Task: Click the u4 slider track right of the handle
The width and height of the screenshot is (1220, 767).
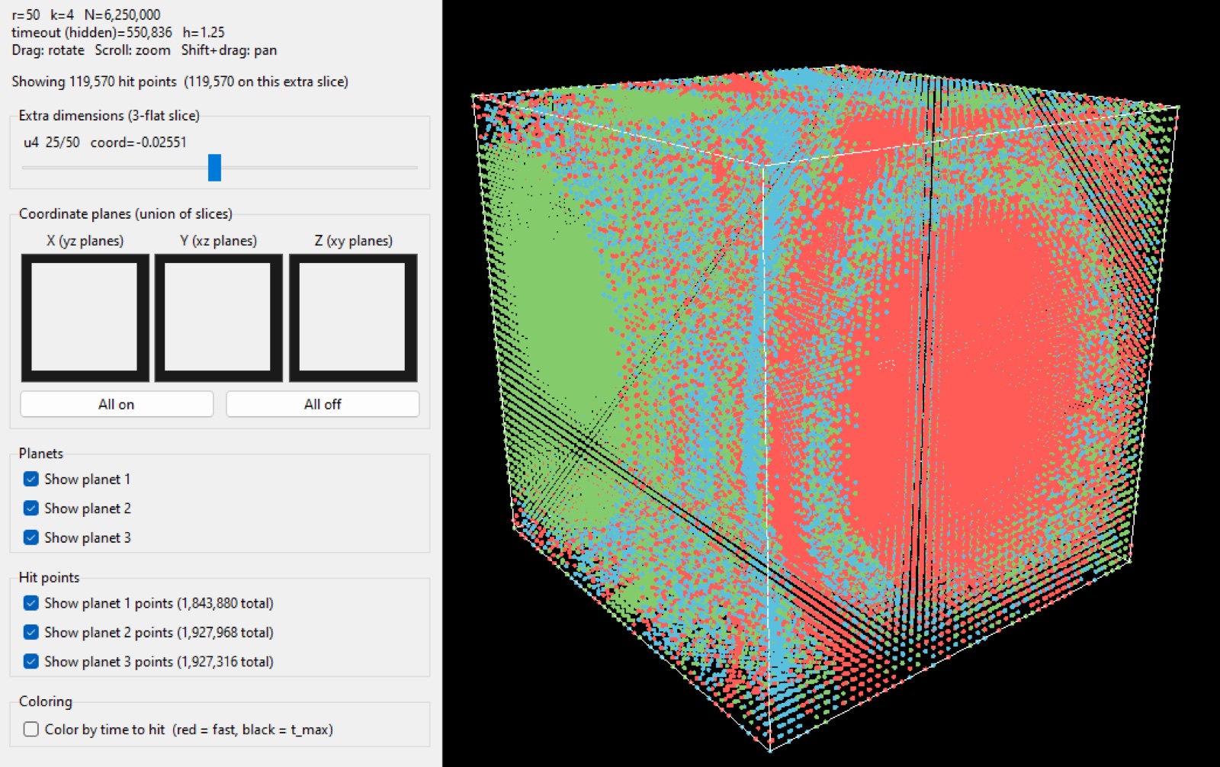Action: coord(319,168)
